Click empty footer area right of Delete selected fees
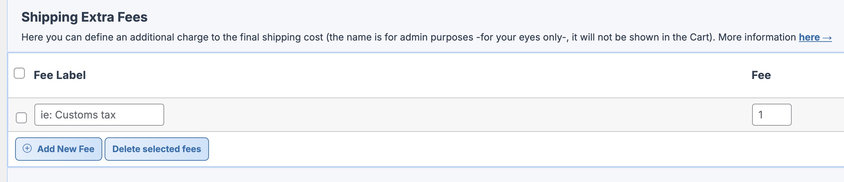The width and height of the screenshot is (844, 182). coord(482,149)
